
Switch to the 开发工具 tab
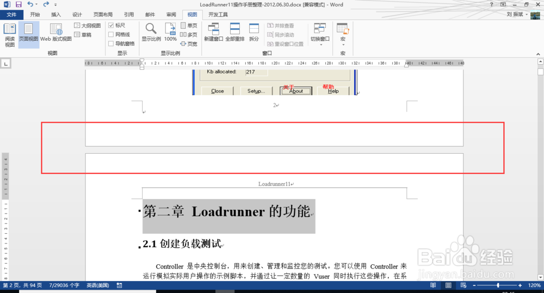[218, 15]
